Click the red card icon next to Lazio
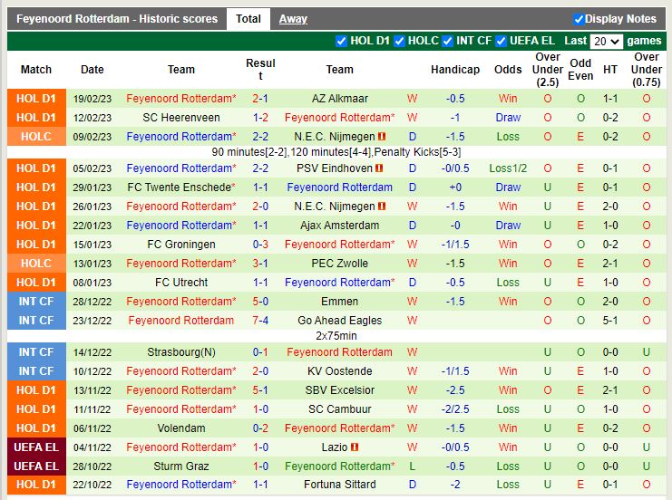Image resolution: width=672 pixels, height=500 pixels. pyautogui.click(x=355, y=447)
